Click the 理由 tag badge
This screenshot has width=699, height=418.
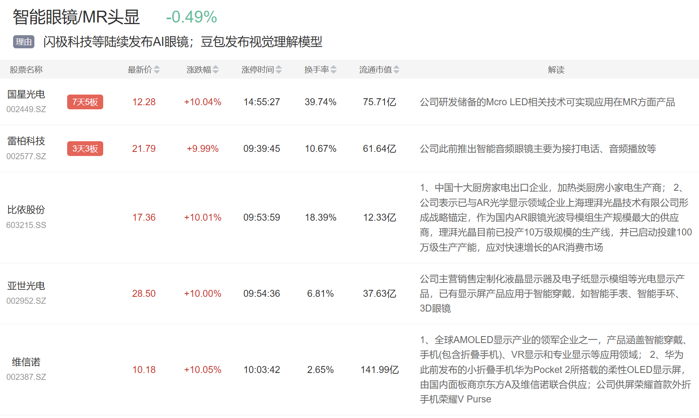click(x=24, y=42)
